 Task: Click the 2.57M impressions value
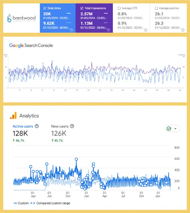(87, 14)
